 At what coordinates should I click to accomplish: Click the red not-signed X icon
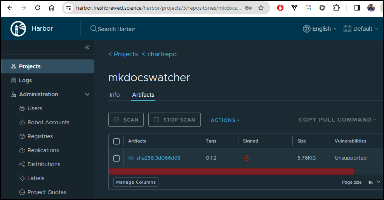click(247, 158)
